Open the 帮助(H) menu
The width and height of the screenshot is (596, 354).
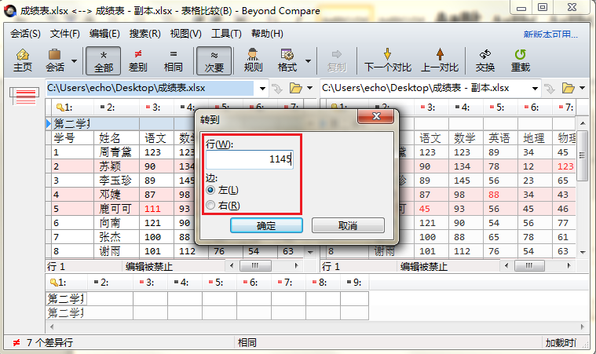[x=267, y=34]
